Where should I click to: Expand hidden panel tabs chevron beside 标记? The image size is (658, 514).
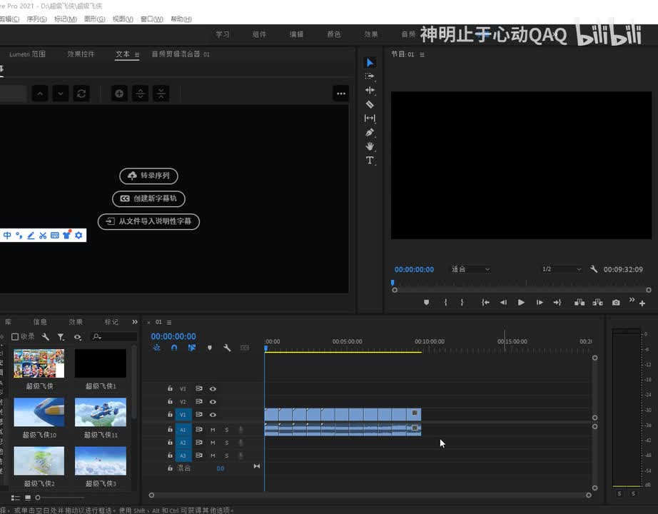click(135, 322)
